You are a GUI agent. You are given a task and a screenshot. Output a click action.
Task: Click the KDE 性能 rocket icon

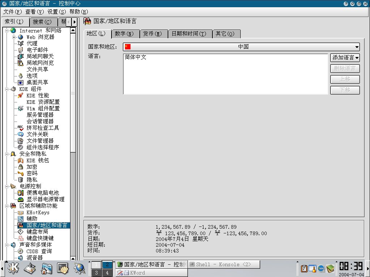(x=21, y=95)
